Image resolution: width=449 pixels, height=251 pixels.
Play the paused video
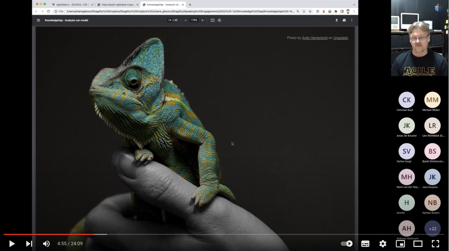[12, 244]
